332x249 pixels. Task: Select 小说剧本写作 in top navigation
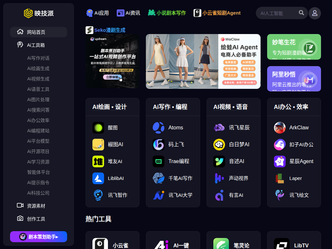pyautogui.click(x=167, y=13)
